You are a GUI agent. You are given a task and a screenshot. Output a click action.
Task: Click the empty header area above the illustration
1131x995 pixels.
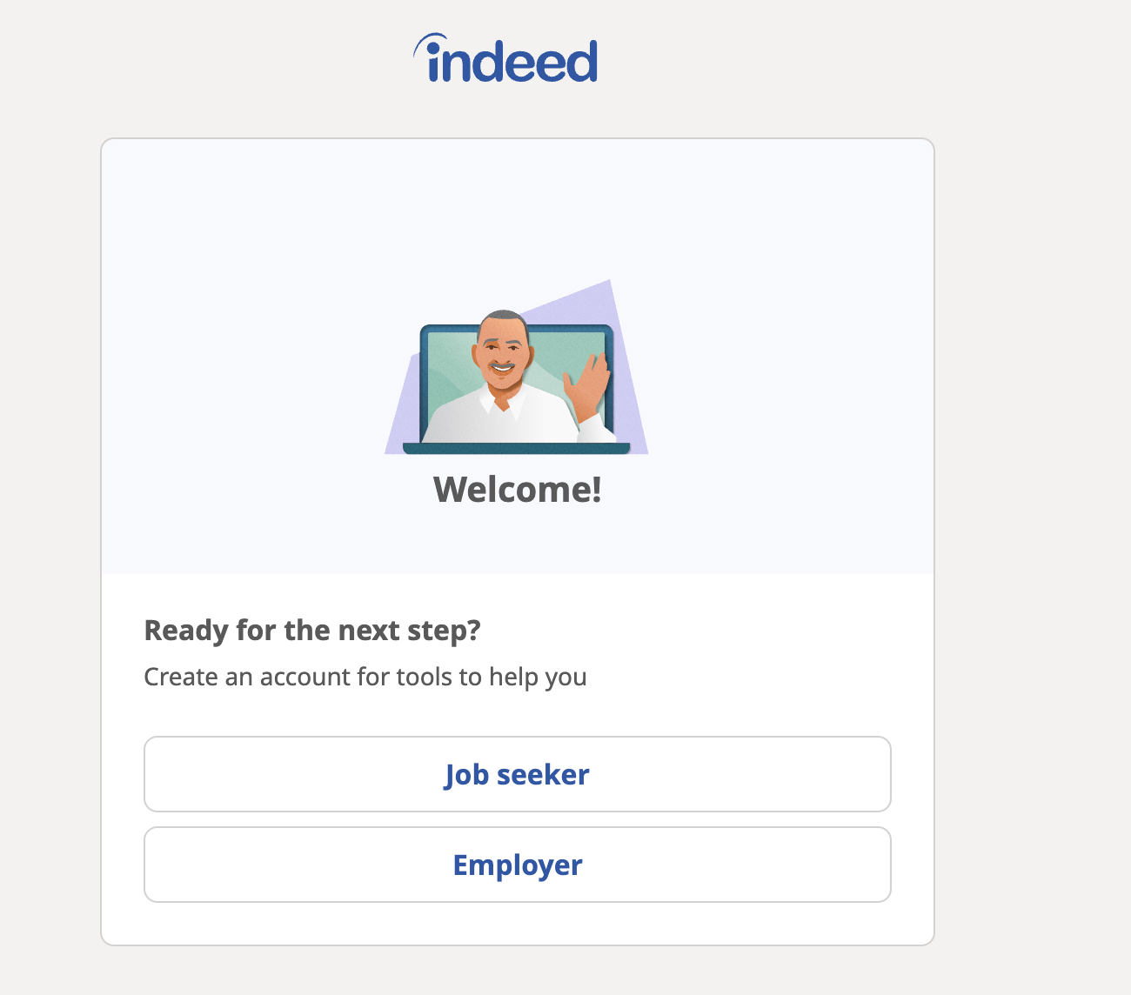(518, 209)
